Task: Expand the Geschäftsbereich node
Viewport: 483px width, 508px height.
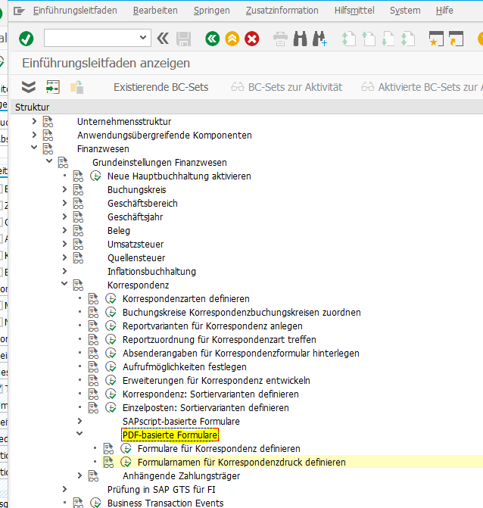Action: pyautogui.click(x=64, y=203)
